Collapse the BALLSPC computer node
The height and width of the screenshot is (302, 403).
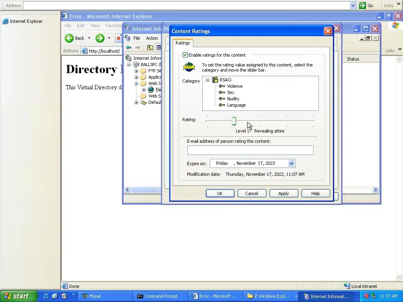click(129, 64)
